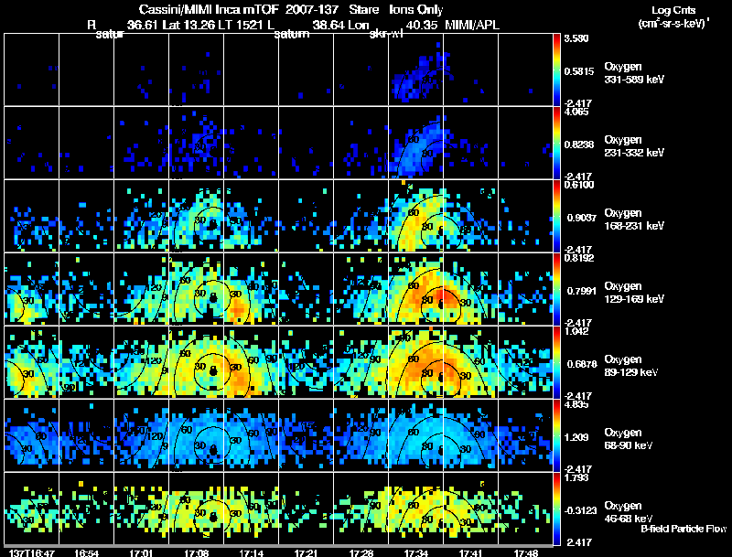732x557 pixels.
Task: Click the 'Log Cnts' scale heading
Action: click(673, 10)
